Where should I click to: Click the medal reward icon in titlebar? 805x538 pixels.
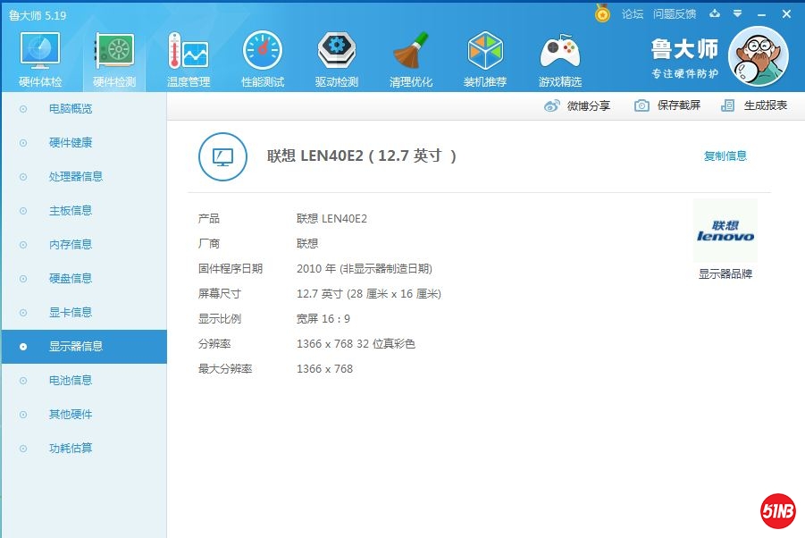pos(602,13)
